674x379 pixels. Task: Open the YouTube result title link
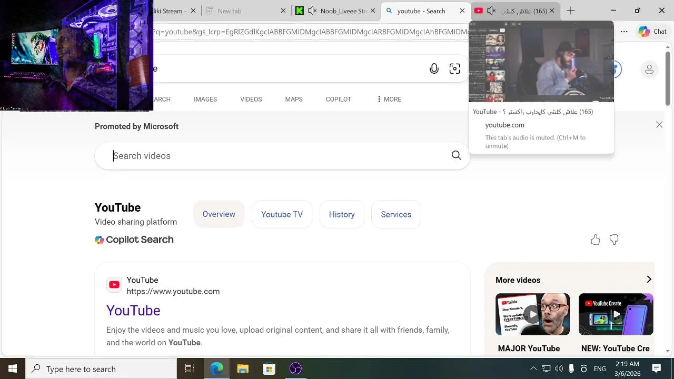tap(133, 311)
